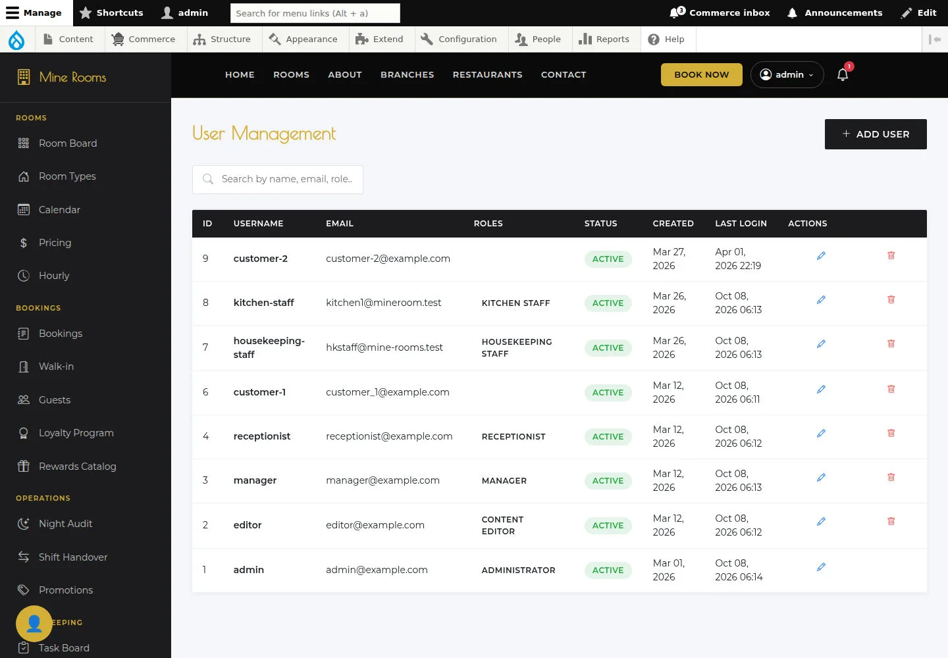
Task: Open the Calendar sidebar item
Action: [86, 210]
